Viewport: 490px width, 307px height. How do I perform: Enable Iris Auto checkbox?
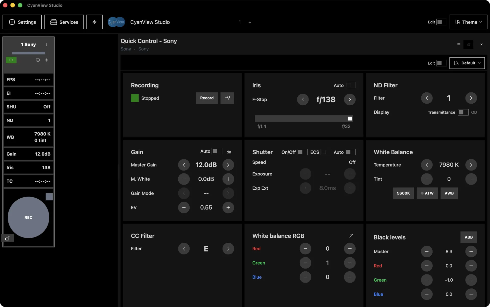point(350,85)
